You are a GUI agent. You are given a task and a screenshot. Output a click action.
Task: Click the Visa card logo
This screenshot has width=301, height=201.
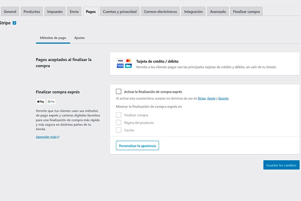[x=120, y=60]
